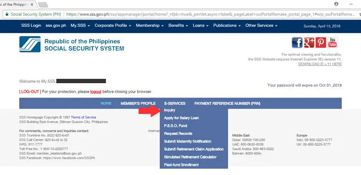Open the Member's Profile tab
Image resolution: width=361 pixels, height=175 pixels.
pyautogui.click(x=138, y=103)
